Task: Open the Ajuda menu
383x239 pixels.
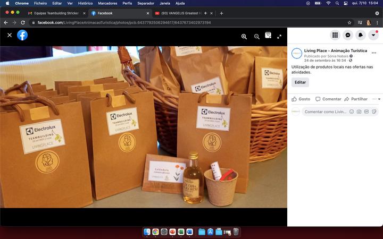Action: (180, 3)
